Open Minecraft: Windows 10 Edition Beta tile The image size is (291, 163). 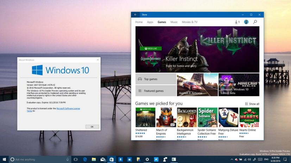(239, 85)
